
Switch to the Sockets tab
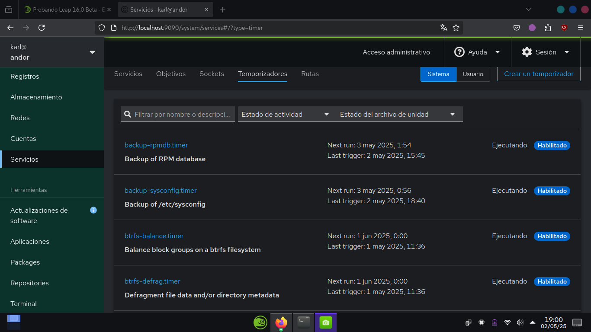point(212,74)
